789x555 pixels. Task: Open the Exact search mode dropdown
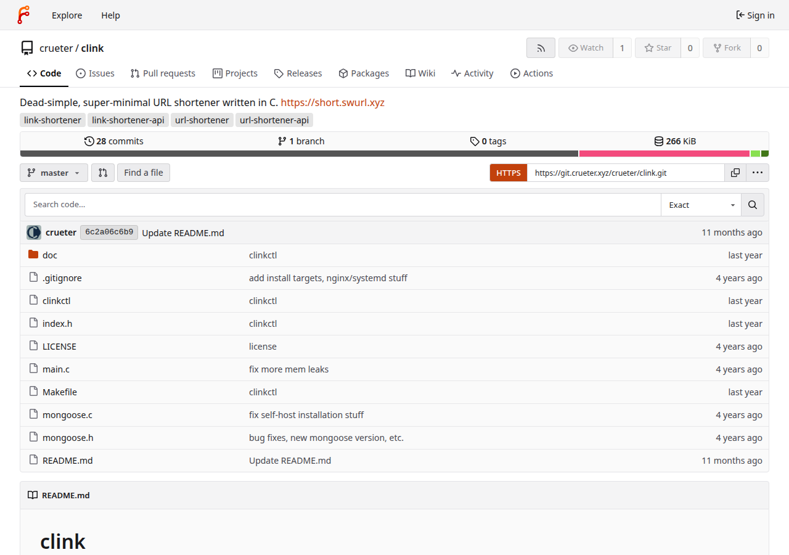click(701, 205)
